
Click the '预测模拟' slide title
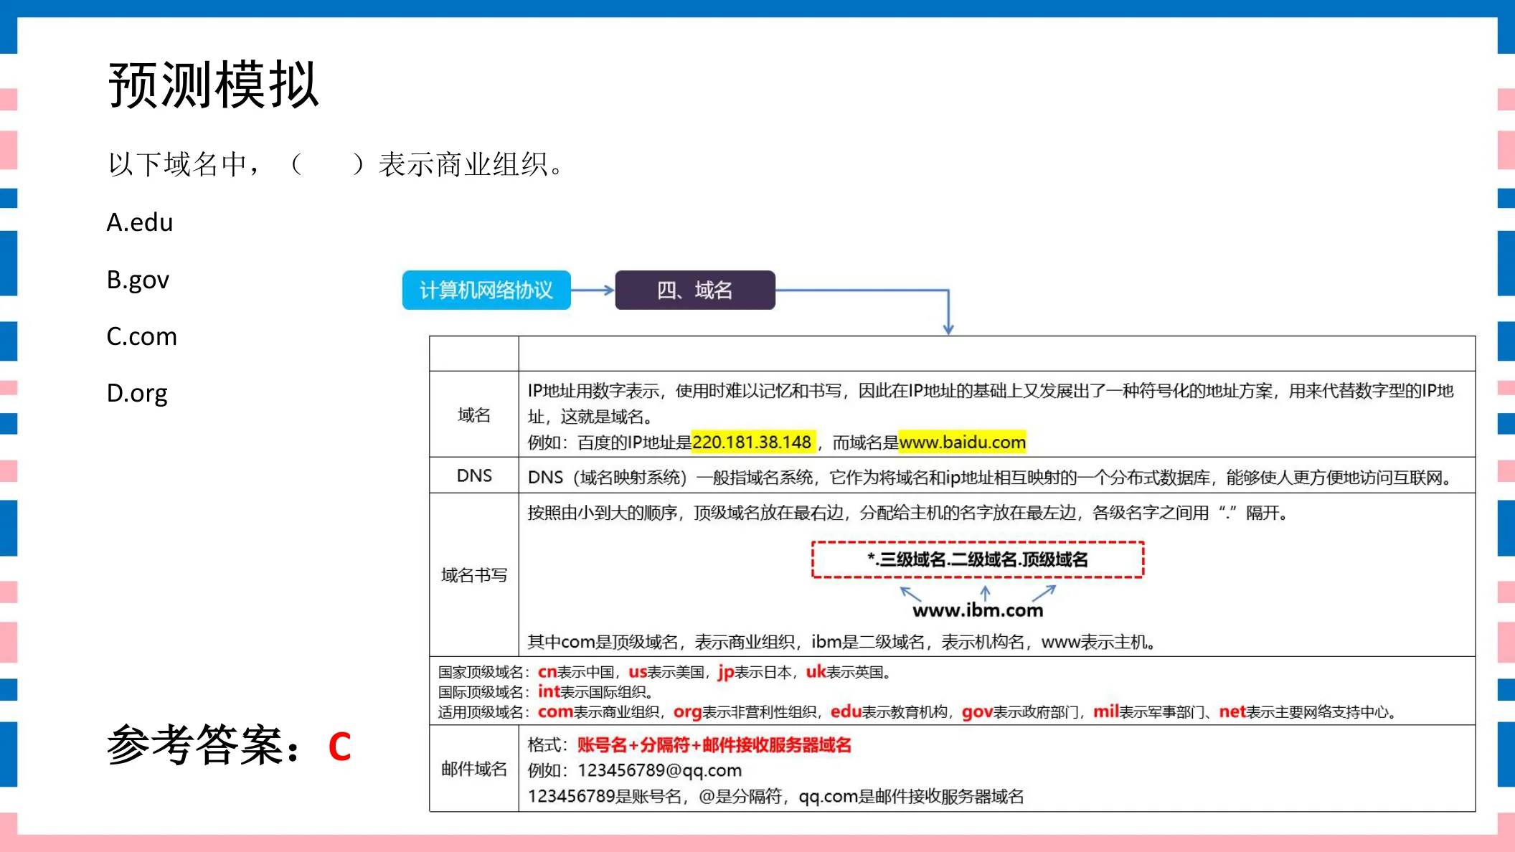click(213, 85)
